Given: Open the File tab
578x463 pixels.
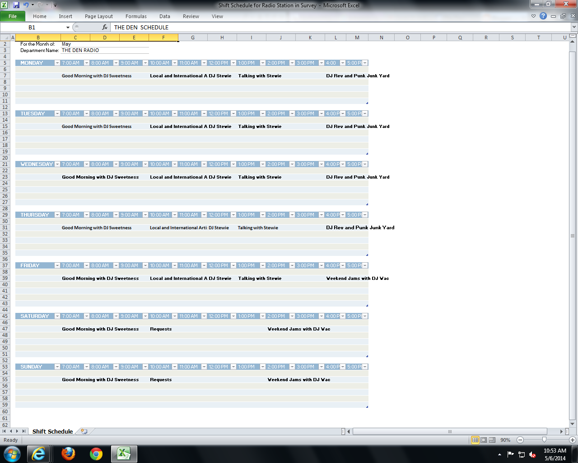Looking at the screenshot, I should tap(13, 16).
